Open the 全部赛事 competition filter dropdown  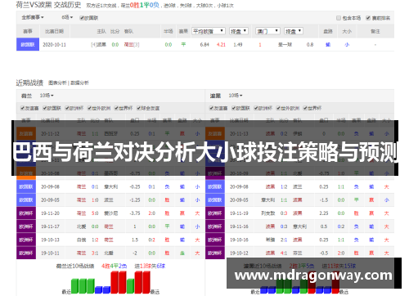[33, 17]
